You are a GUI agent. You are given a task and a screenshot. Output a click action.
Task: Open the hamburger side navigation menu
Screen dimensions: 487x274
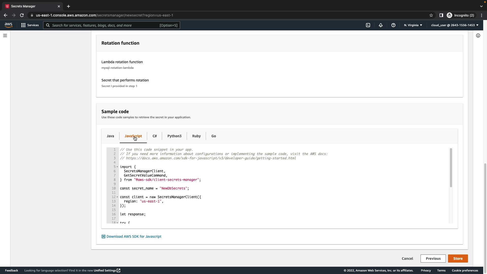(5, 36)
